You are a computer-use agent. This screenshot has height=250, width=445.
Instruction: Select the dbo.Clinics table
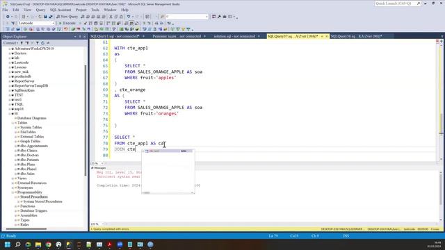29,151
